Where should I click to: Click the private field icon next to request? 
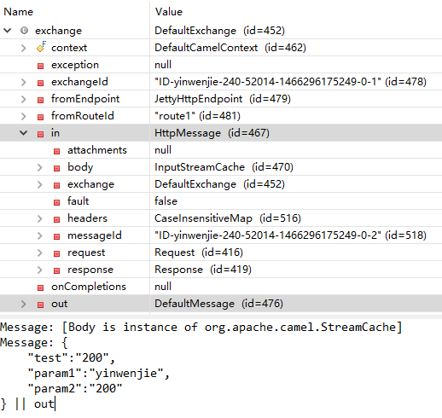click(57, 253)
